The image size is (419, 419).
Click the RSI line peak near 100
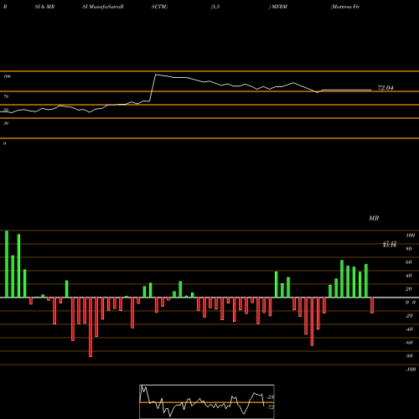click(x=156, y=75)
